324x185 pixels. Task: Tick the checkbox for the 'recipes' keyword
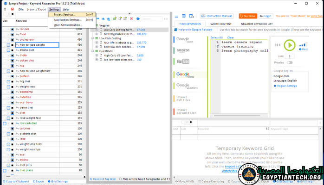[x=13, y=29]
